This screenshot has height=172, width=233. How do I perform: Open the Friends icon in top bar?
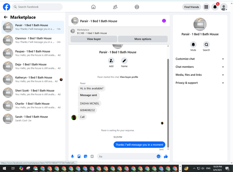coord(115,7)
